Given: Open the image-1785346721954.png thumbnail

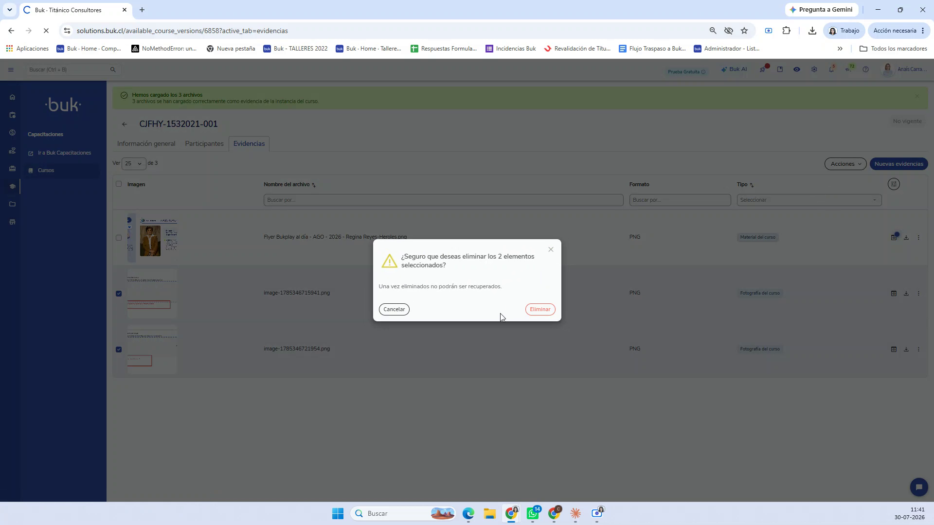Looking at the screenshot, I should [152, 350].
